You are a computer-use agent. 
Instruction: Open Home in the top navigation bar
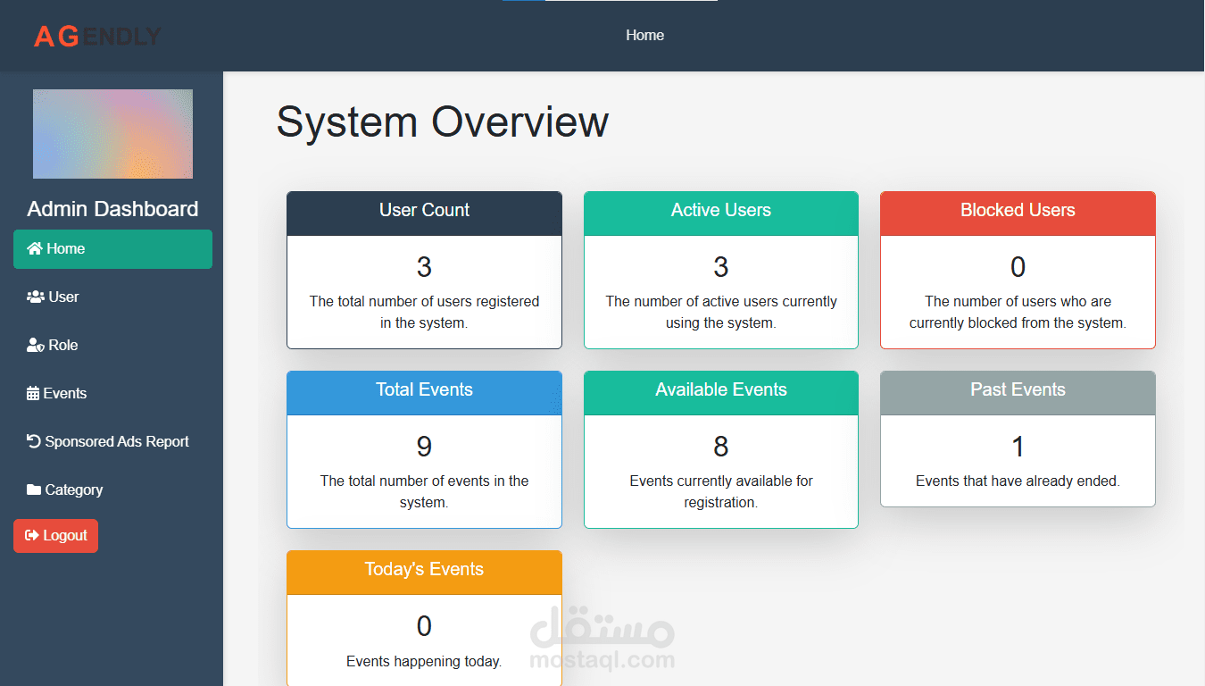644,36
